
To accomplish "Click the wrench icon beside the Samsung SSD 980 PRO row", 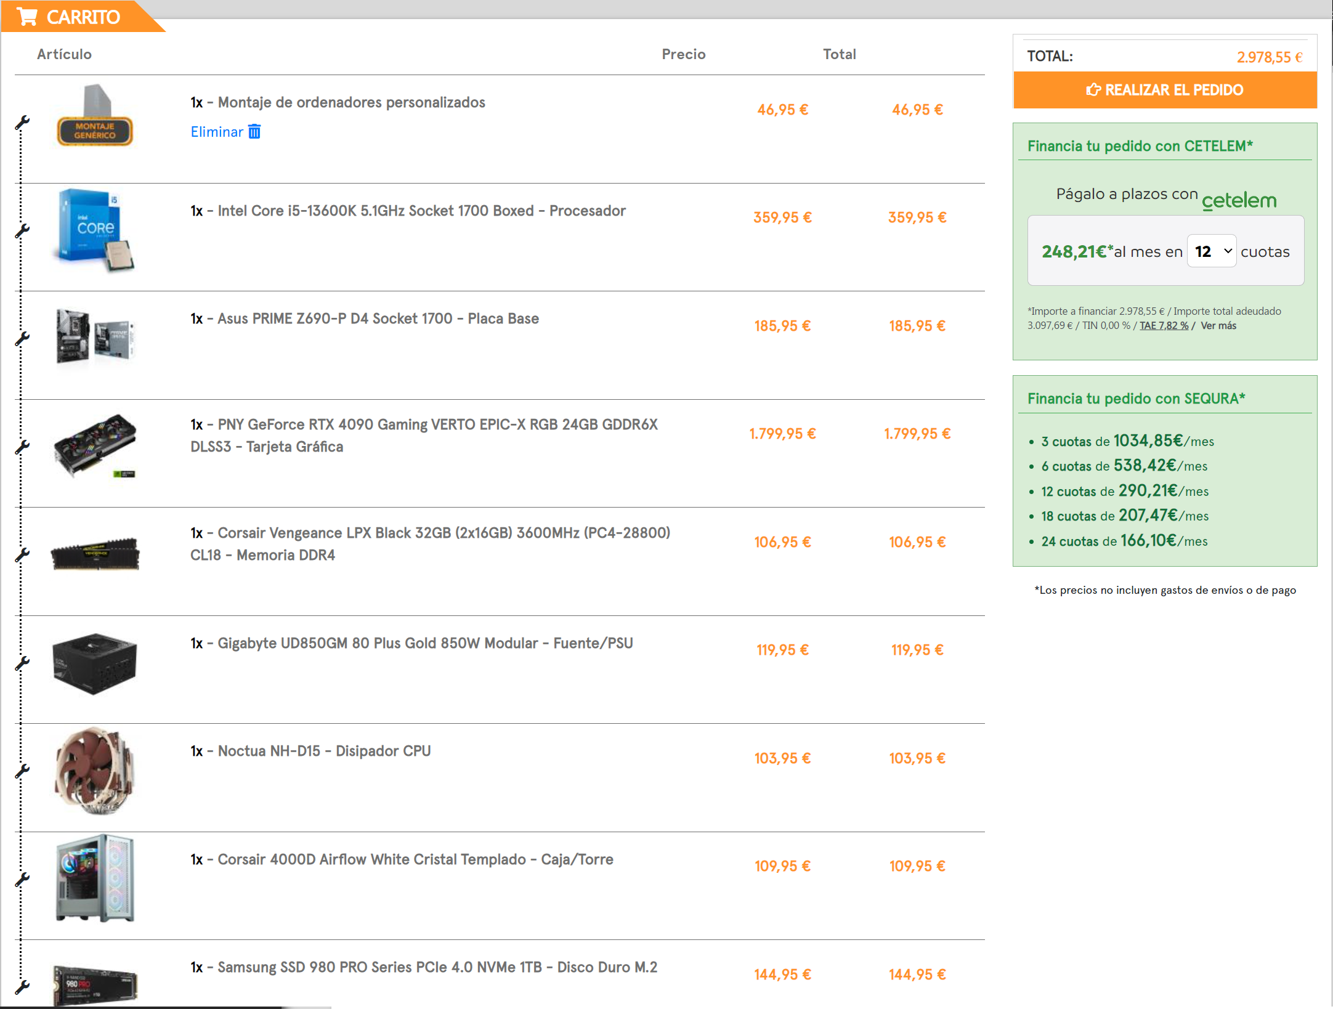I will (x=22, y=987).
